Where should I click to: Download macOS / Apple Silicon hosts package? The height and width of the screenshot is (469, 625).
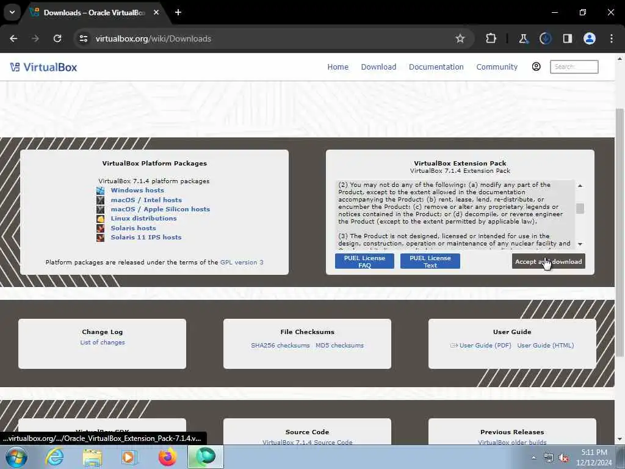161,209
